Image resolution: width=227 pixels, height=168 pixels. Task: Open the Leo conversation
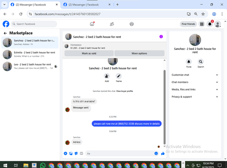coord(30,66)
